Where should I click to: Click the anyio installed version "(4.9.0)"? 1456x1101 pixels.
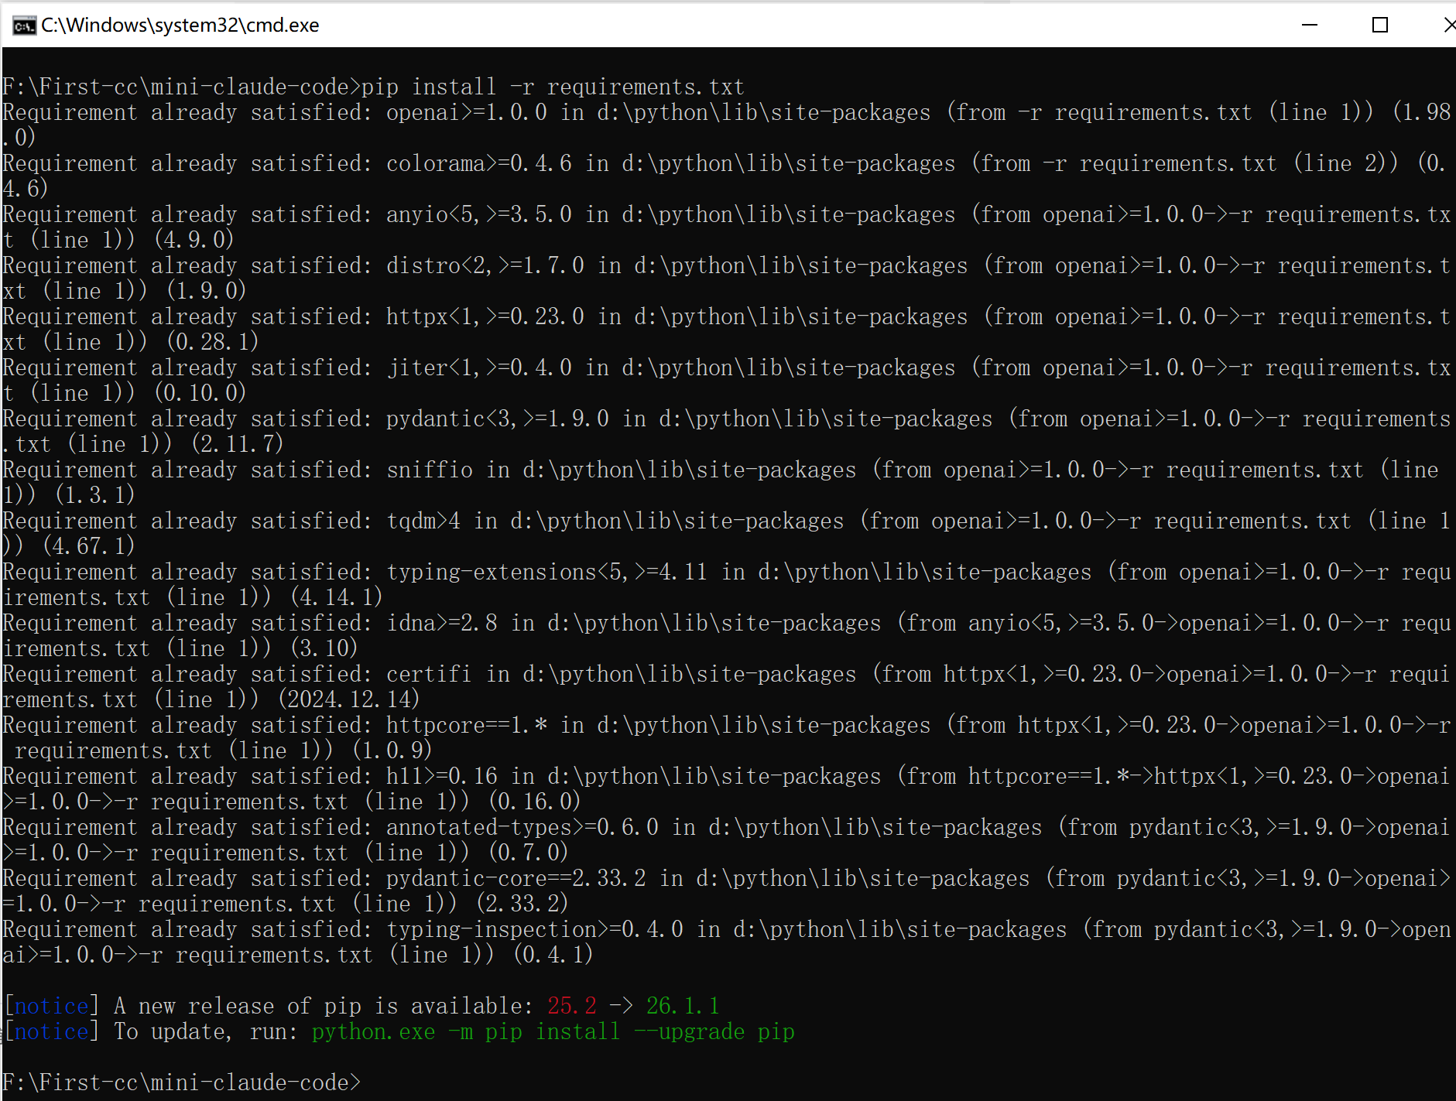pos(194,240)
